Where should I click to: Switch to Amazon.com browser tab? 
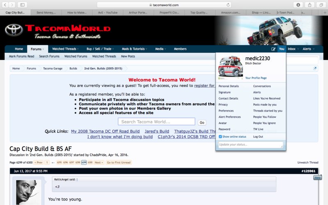tap(230, 13)
